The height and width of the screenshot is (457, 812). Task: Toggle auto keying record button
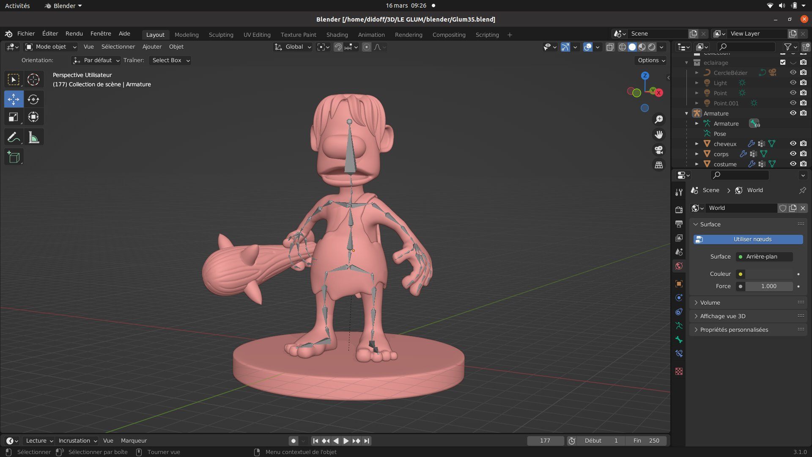pos(293,441)
